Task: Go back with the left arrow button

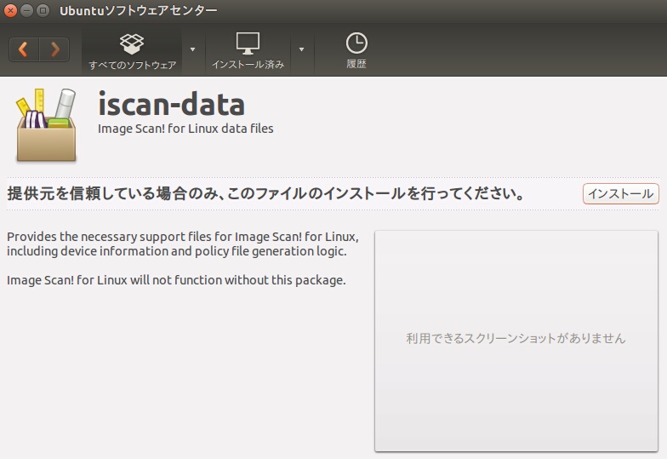Action: (24, 49)
